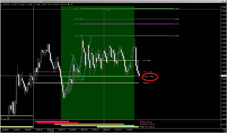Image resolution: width=227 pixels, height=133 pixels.
Task: Click the Frankfurt Trading legend label
Action: tap(147, 124)
